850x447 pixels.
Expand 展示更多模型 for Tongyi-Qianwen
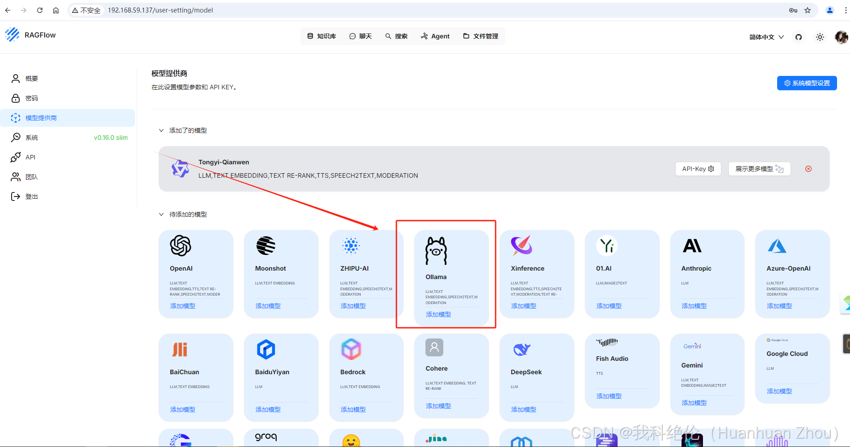point(759,169)
